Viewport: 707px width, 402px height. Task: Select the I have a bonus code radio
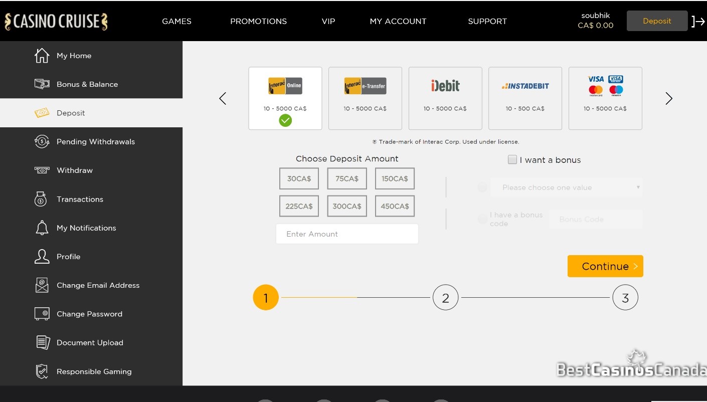482,219
